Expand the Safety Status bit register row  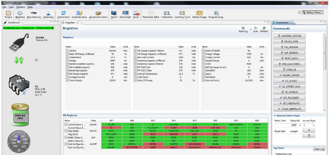[66, 138]
